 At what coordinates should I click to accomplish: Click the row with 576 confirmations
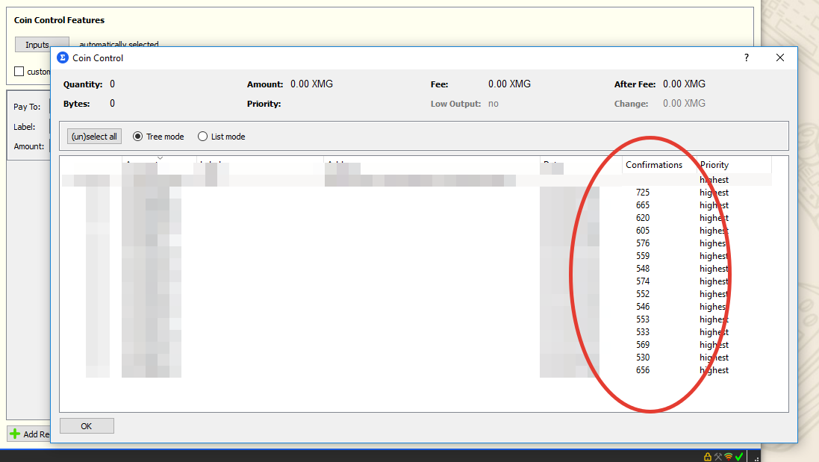pos(417,243)
